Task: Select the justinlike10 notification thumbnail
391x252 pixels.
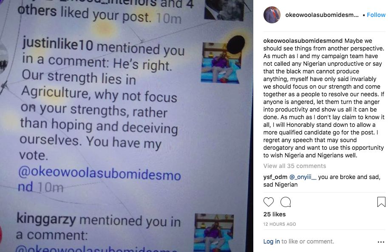Action: point(221,63)
